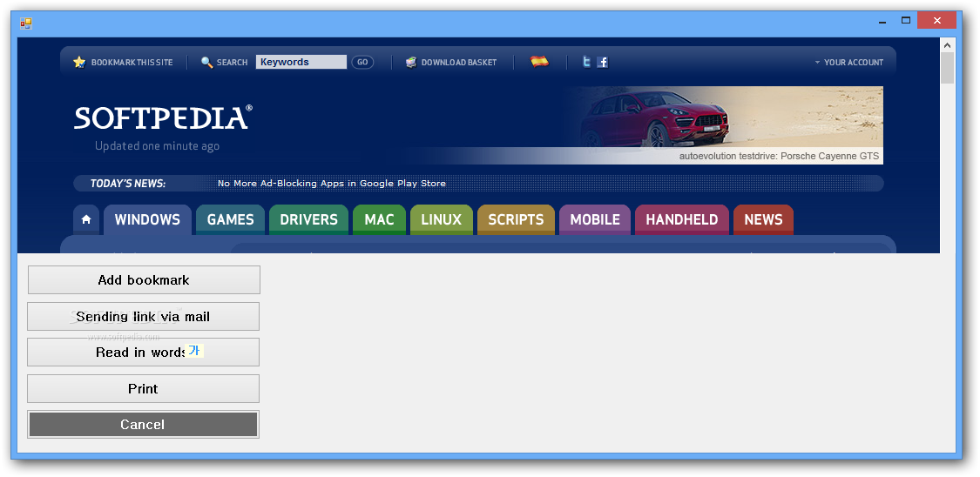Click the search magnifier icon
The height and width of the screenshot is (477, 980).
[x=206, y=62]
